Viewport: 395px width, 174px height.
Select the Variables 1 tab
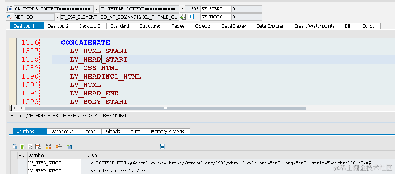pyautogui.click(x=30, y=131)
